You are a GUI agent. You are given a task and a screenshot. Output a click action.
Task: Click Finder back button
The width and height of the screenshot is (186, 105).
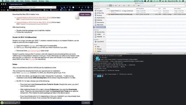tap(95, 6)
